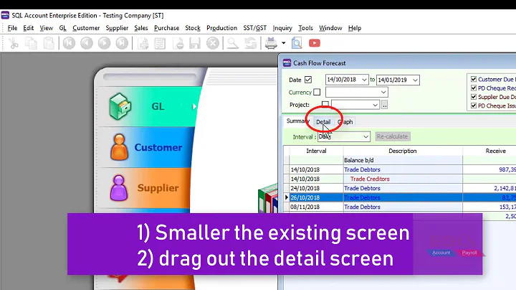Open the Project dropdown

coord(375,105)
